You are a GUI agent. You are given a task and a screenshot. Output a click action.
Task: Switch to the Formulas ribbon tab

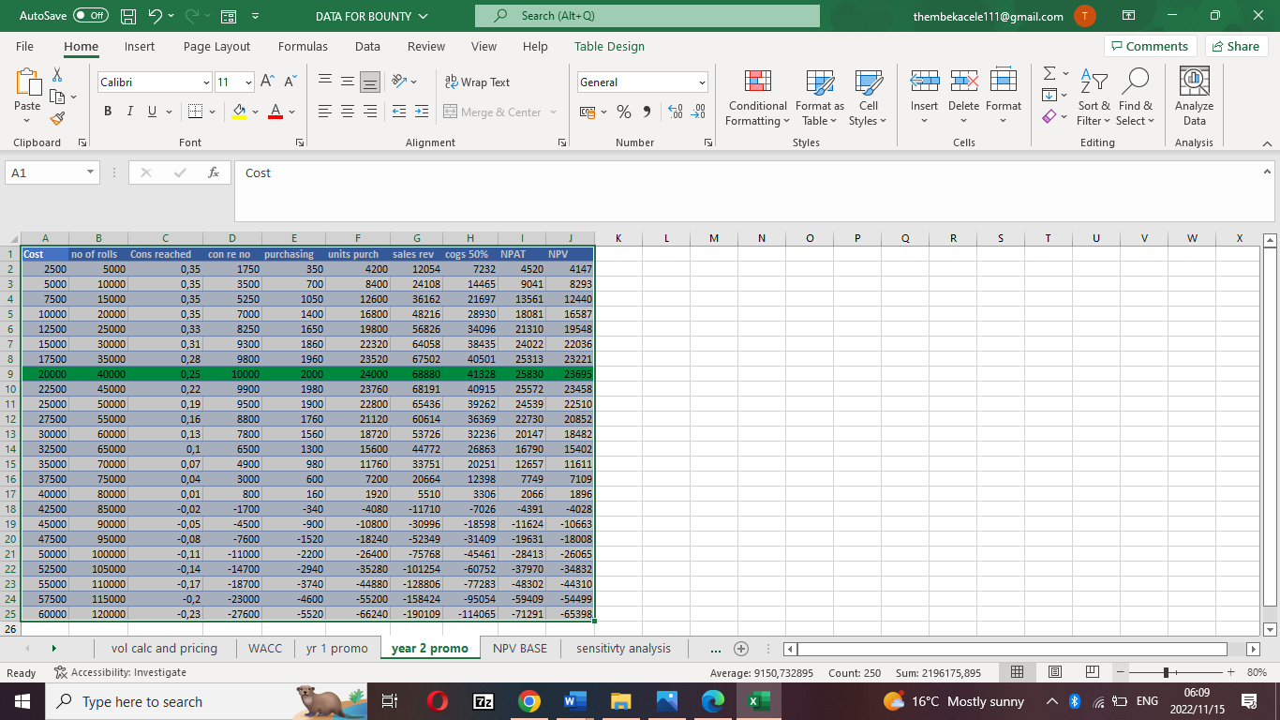pyautogui.click(x=303, y=46)
